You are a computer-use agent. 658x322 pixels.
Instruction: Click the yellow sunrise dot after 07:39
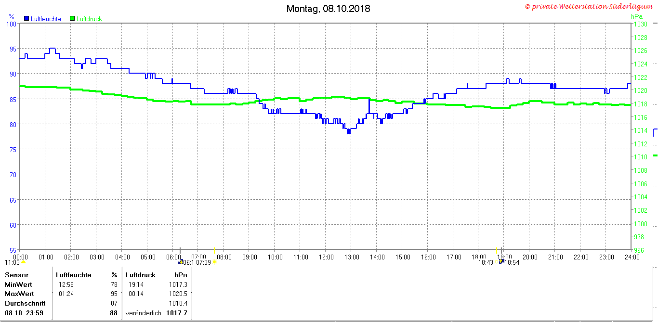214,262
